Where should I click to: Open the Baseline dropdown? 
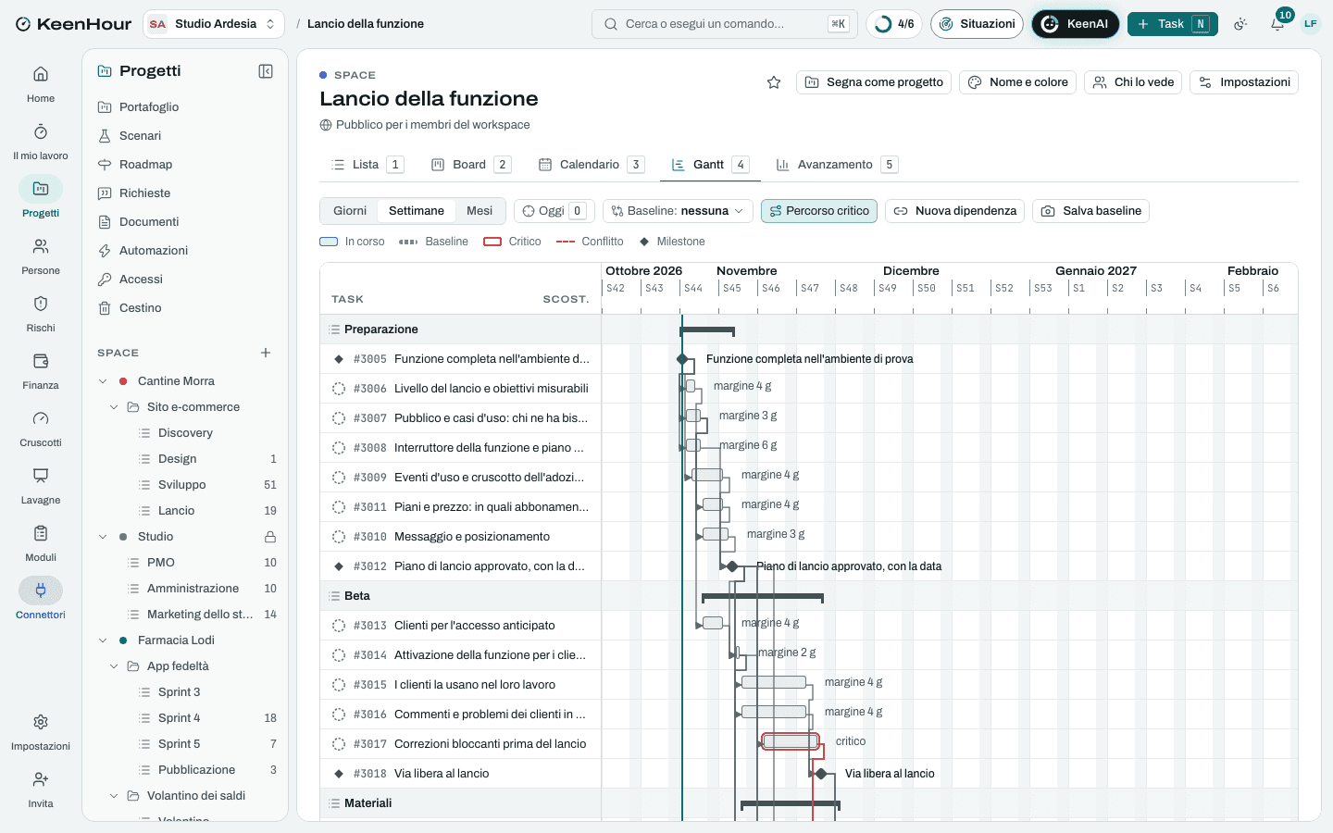[x=678, y=211]
